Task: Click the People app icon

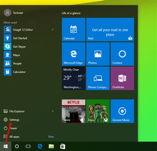Action: click(8, 63)
